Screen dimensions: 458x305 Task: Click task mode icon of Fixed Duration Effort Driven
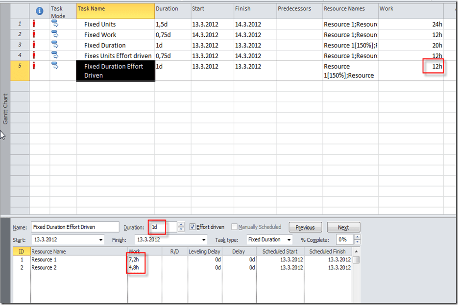point(54,66)
